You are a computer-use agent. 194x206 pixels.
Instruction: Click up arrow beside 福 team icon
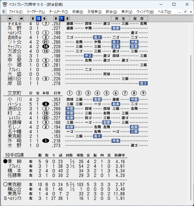(33, 18)
